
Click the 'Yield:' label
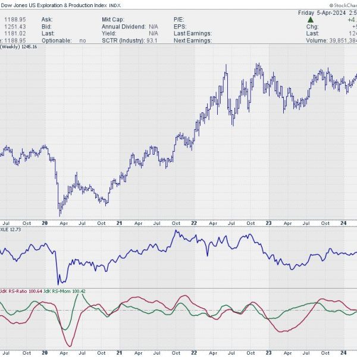coord(109,33)
